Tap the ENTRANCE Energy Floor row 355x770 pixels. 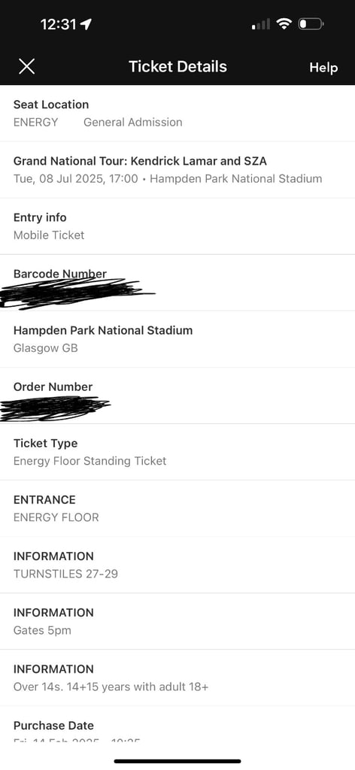[x=177, y=509]
